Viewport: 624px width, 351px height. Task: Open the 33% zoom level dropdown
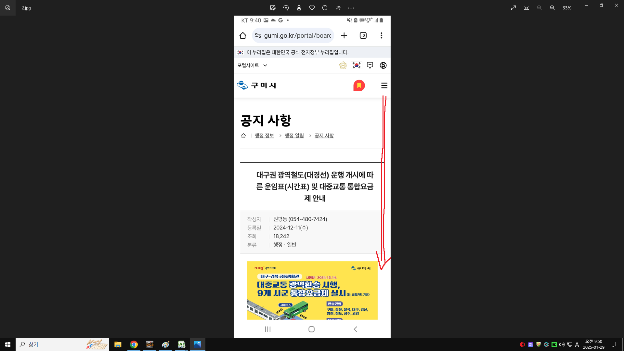[567, 8]
